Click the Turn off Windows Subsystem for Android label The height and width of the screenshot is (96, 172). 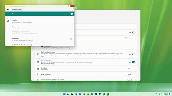(53, 79)
